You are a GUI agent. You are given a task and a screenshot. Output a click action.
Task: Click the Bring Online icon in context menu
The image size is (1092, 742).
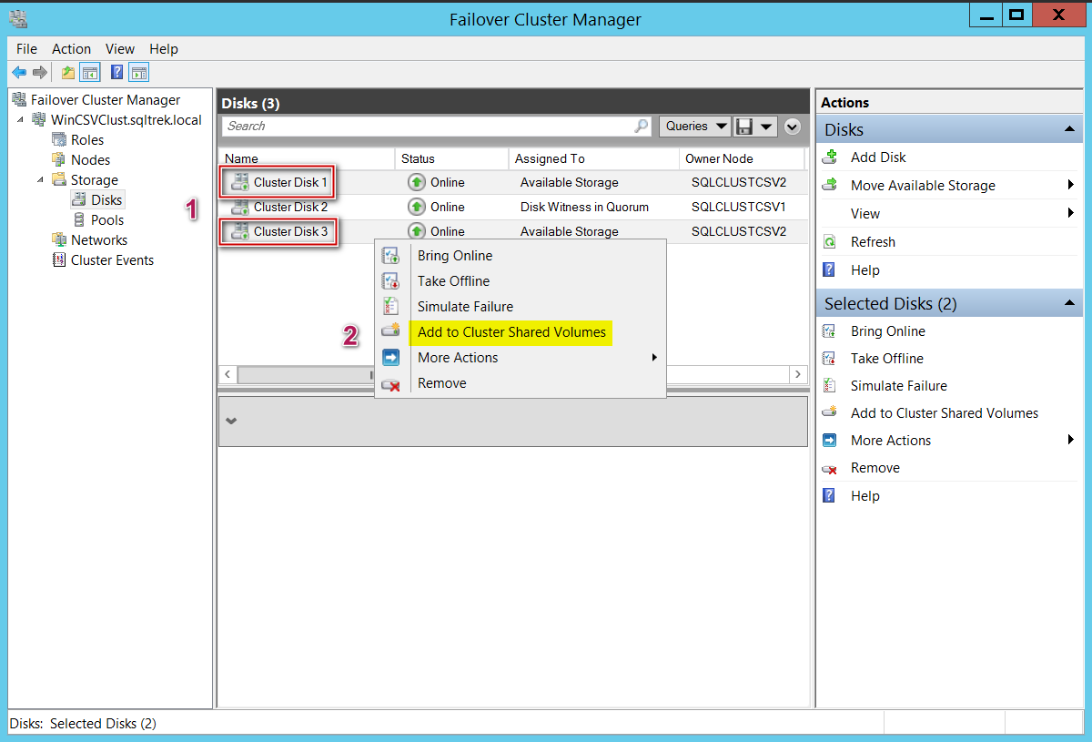point(390,256)
